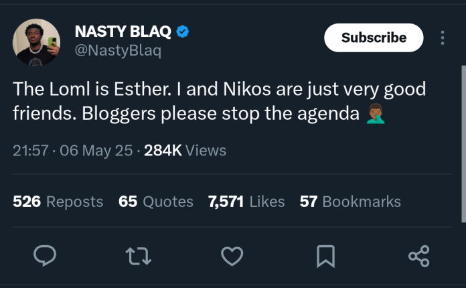Click the blue verified badge
Viewport: 466px width, 288px height.
[x=183, y=31]
